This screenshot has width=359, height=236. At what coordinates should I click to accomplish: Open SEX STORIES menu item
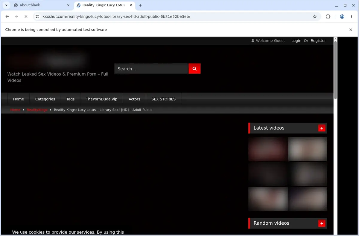(x=164, y=99)
